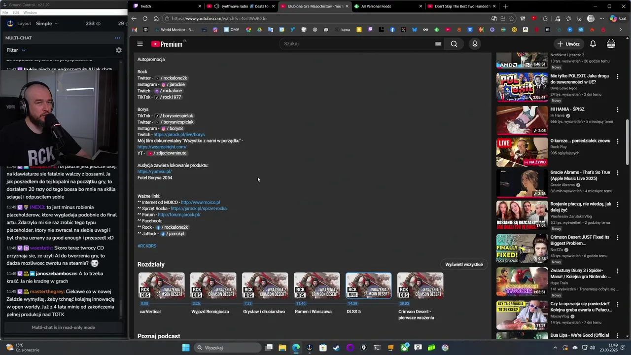Image resolution: width=631 pixels, height=355 pixels.
Task: Open the YouTube account avatar menu
Action: pos(611,44)
